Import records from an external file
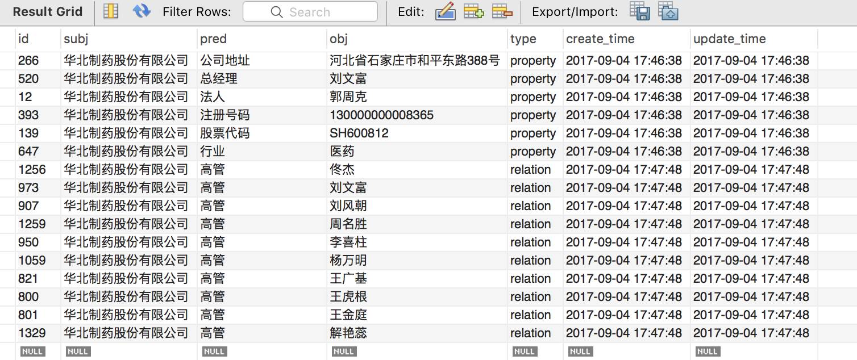 (668, 11)
